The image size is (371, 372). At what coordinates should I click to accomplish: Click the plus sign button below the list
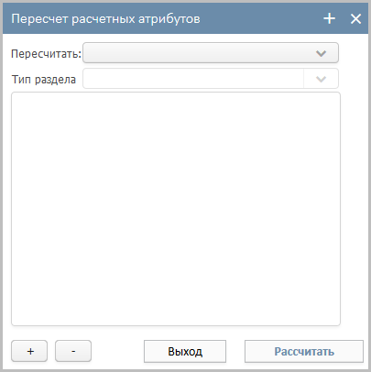29,351
